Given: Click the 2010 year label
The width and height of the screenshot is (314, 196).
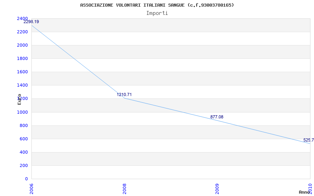Looking at the screenshot, I should tap(310, 189).
